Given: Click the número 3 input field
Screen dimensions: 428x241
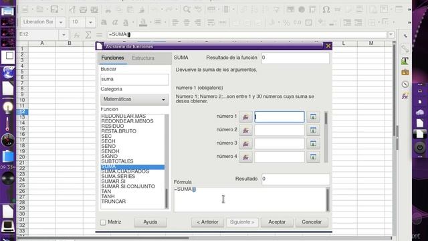Looking at the screenshot, I should [x=280, y=144].
